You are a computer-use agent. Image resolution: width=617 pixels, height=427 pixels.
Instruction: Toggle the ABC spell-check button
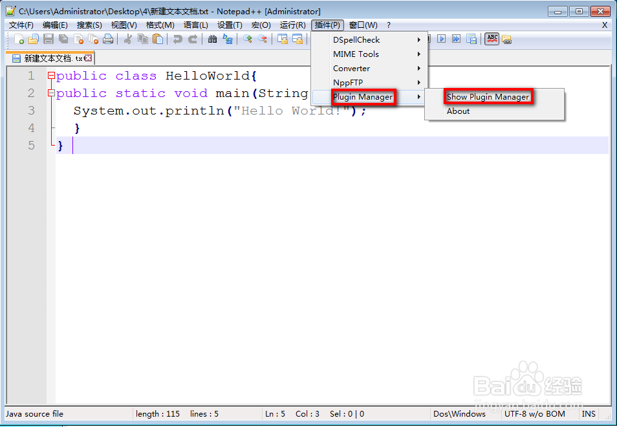tap(492, 39)
